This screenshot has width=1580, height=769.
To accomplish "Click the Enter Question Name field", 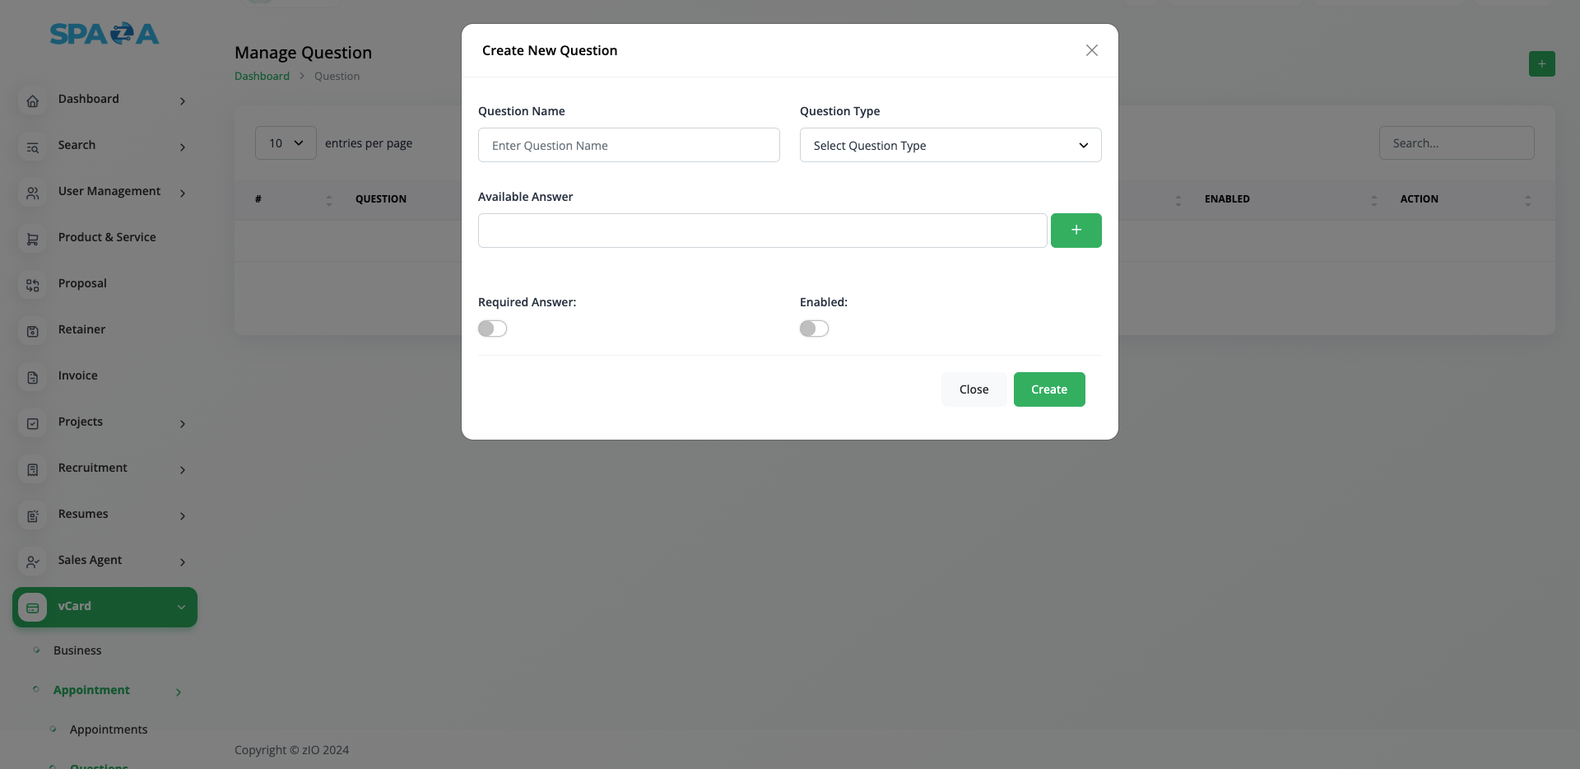I will 629,146.
